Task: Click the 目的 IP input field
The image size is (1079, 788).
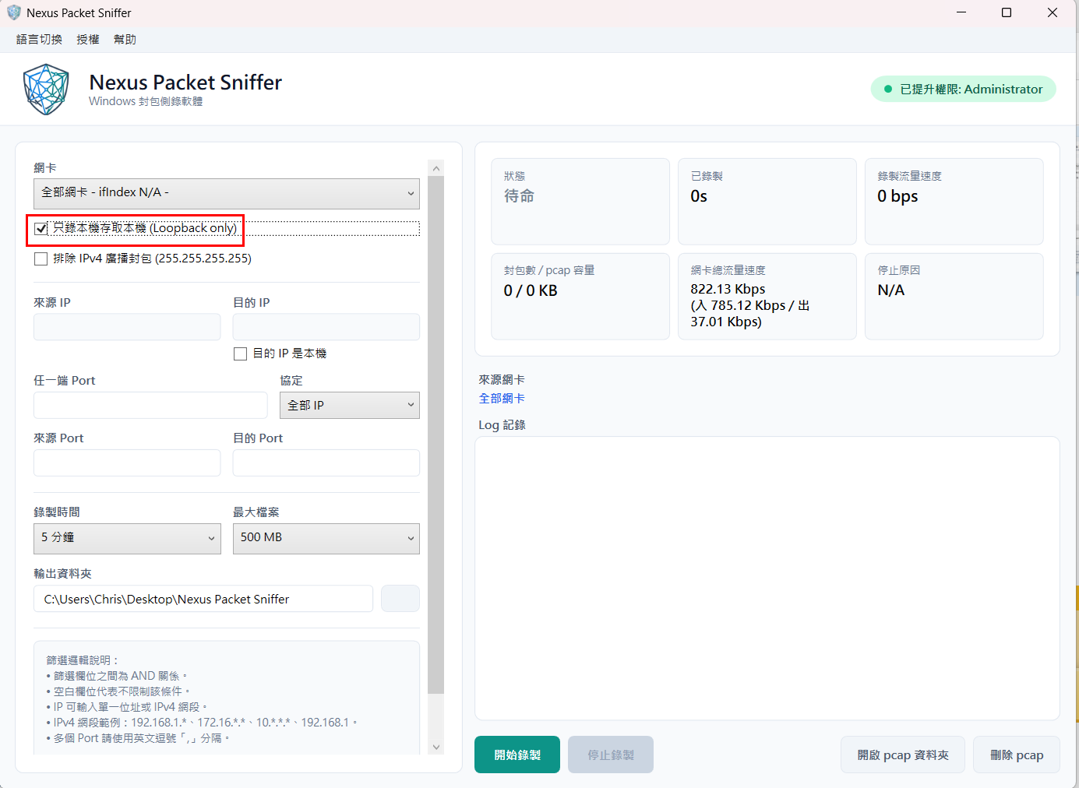Action: click(x=326, y=327)
